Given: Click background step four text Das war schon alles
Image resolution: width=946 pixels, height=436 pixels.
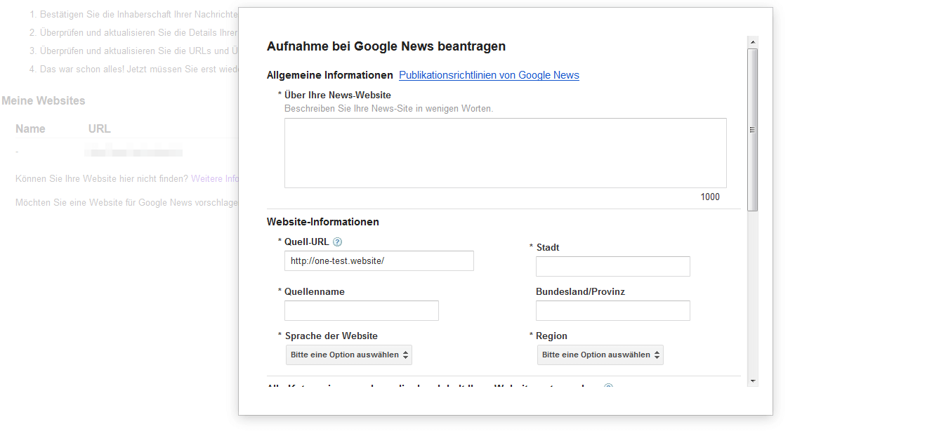Looking at the screenshot, I should (139, 69).
